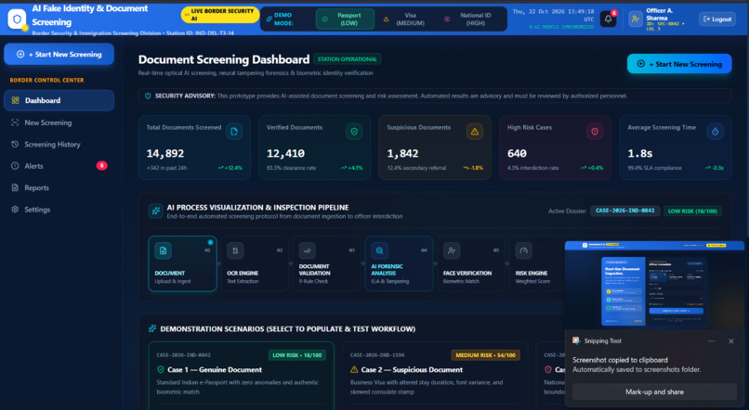Open Snipping Tool notification more options
Screen dimensions: 749x410
click(x=711, y=340)
